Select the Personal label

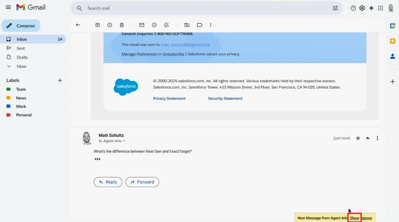coord(24,115)
